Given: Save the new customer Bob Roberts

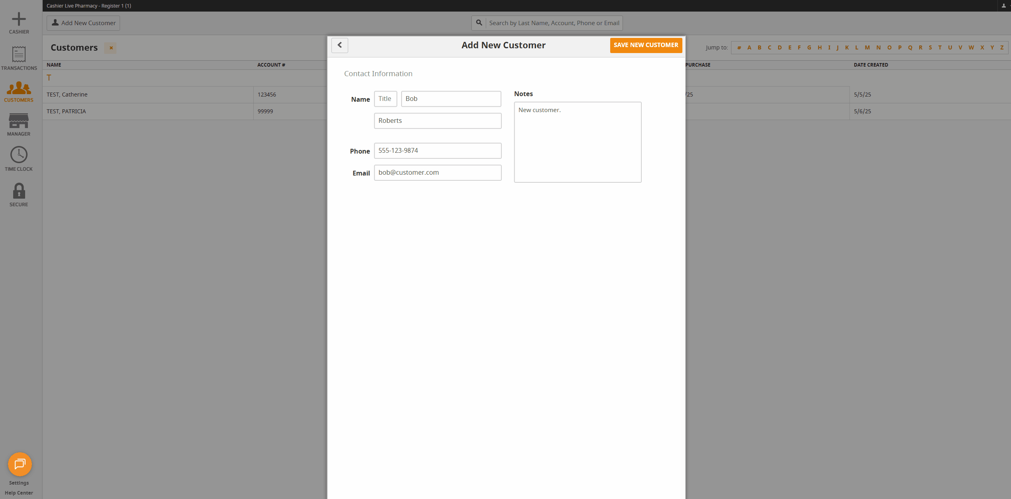Looking at the screenshot, I should tap(645, 45).
